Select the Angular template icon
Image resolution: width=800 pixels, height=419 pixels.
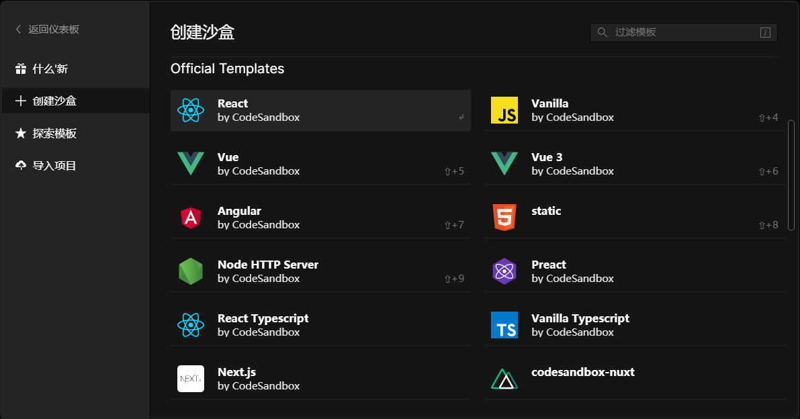(x=191, y=218)
